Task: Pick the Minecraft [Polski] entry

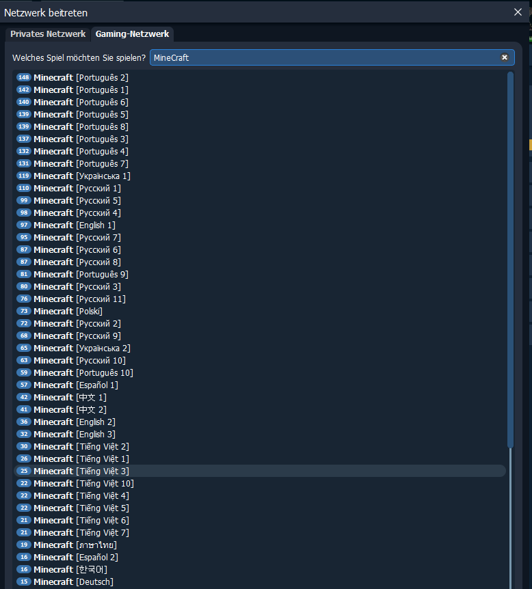Action: [x=260, y=311]
